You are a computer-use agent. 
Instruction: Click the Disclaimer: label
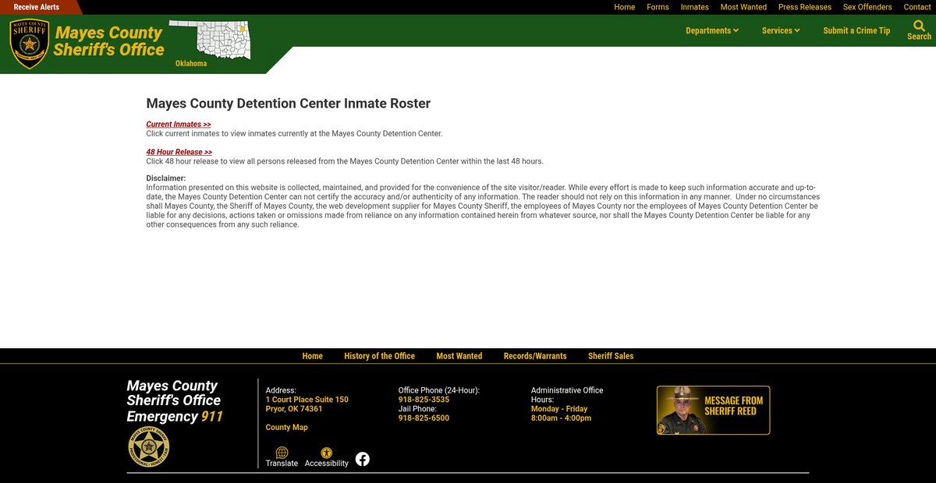[166, 178]
